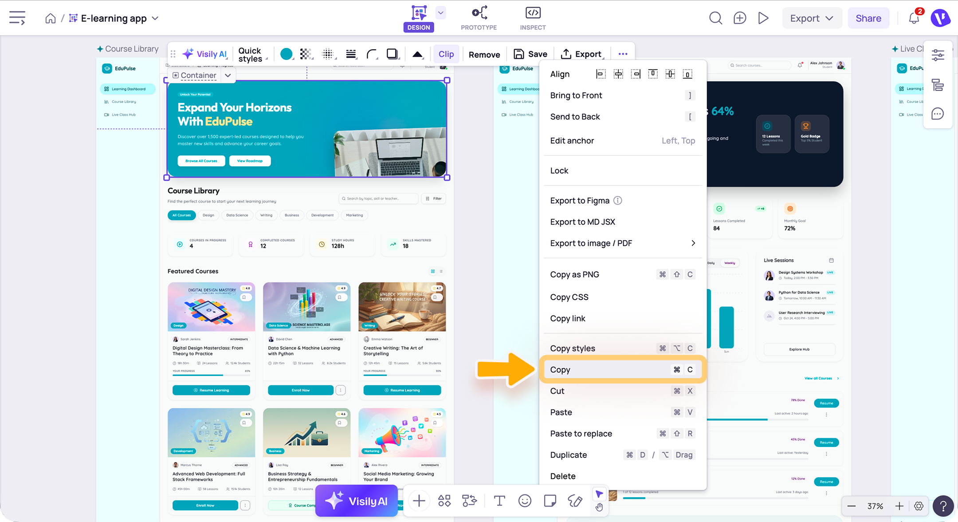Switch to the Prototype tab
Image resolution: width=958 pixels, height=522 pixels.
click(x=479, y=18)
